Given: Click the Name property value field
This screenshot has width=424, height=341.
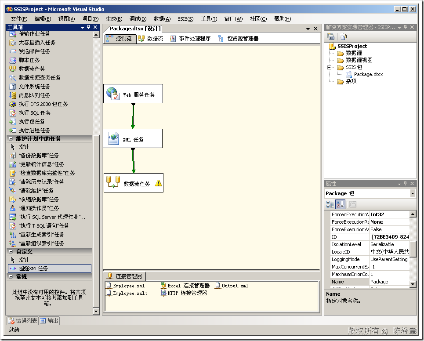Looking at the screenshot, I should 389,282.
